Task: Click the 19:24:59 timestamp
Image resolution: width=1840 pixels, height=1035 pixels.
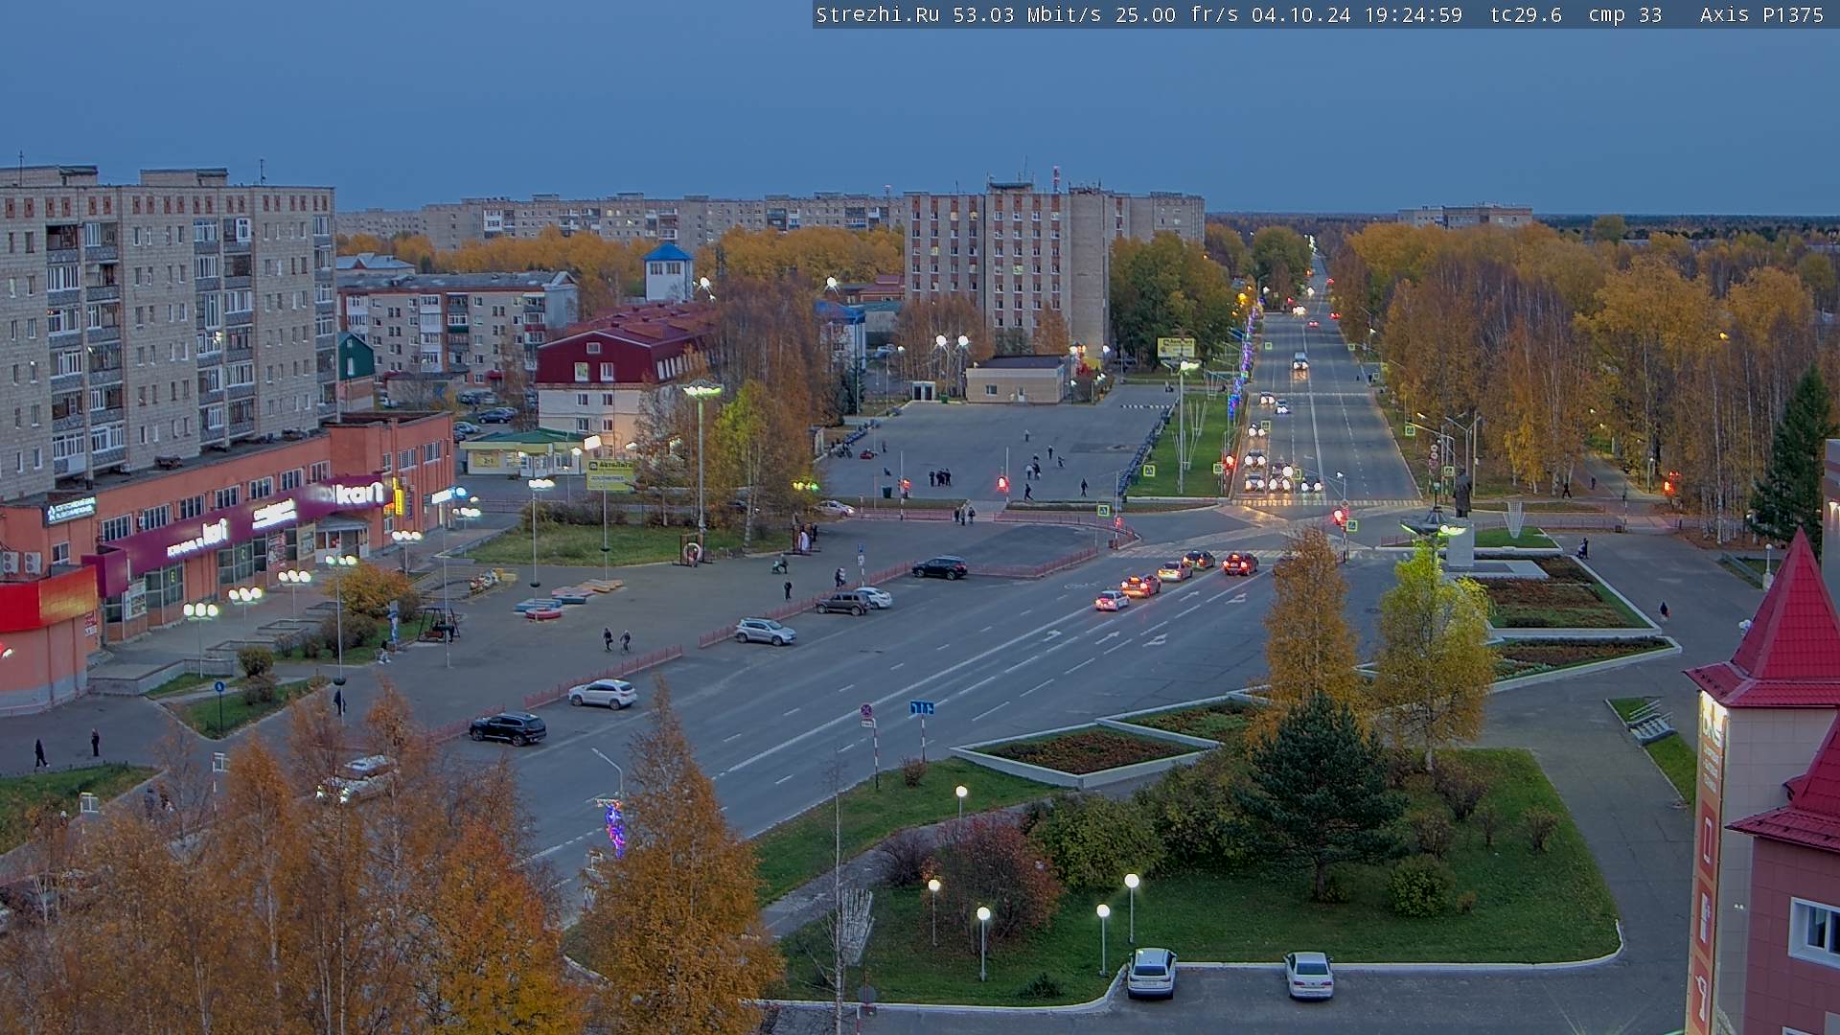Action: 1414,14
